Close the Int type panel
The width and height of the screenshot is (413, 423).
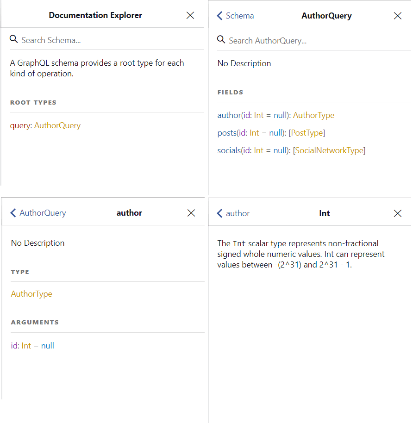[x=397, y=213]
